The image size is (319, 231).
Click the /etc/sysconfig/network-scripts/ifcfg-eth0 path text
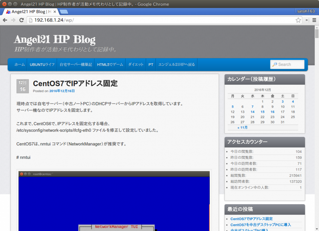coord(54,130)
